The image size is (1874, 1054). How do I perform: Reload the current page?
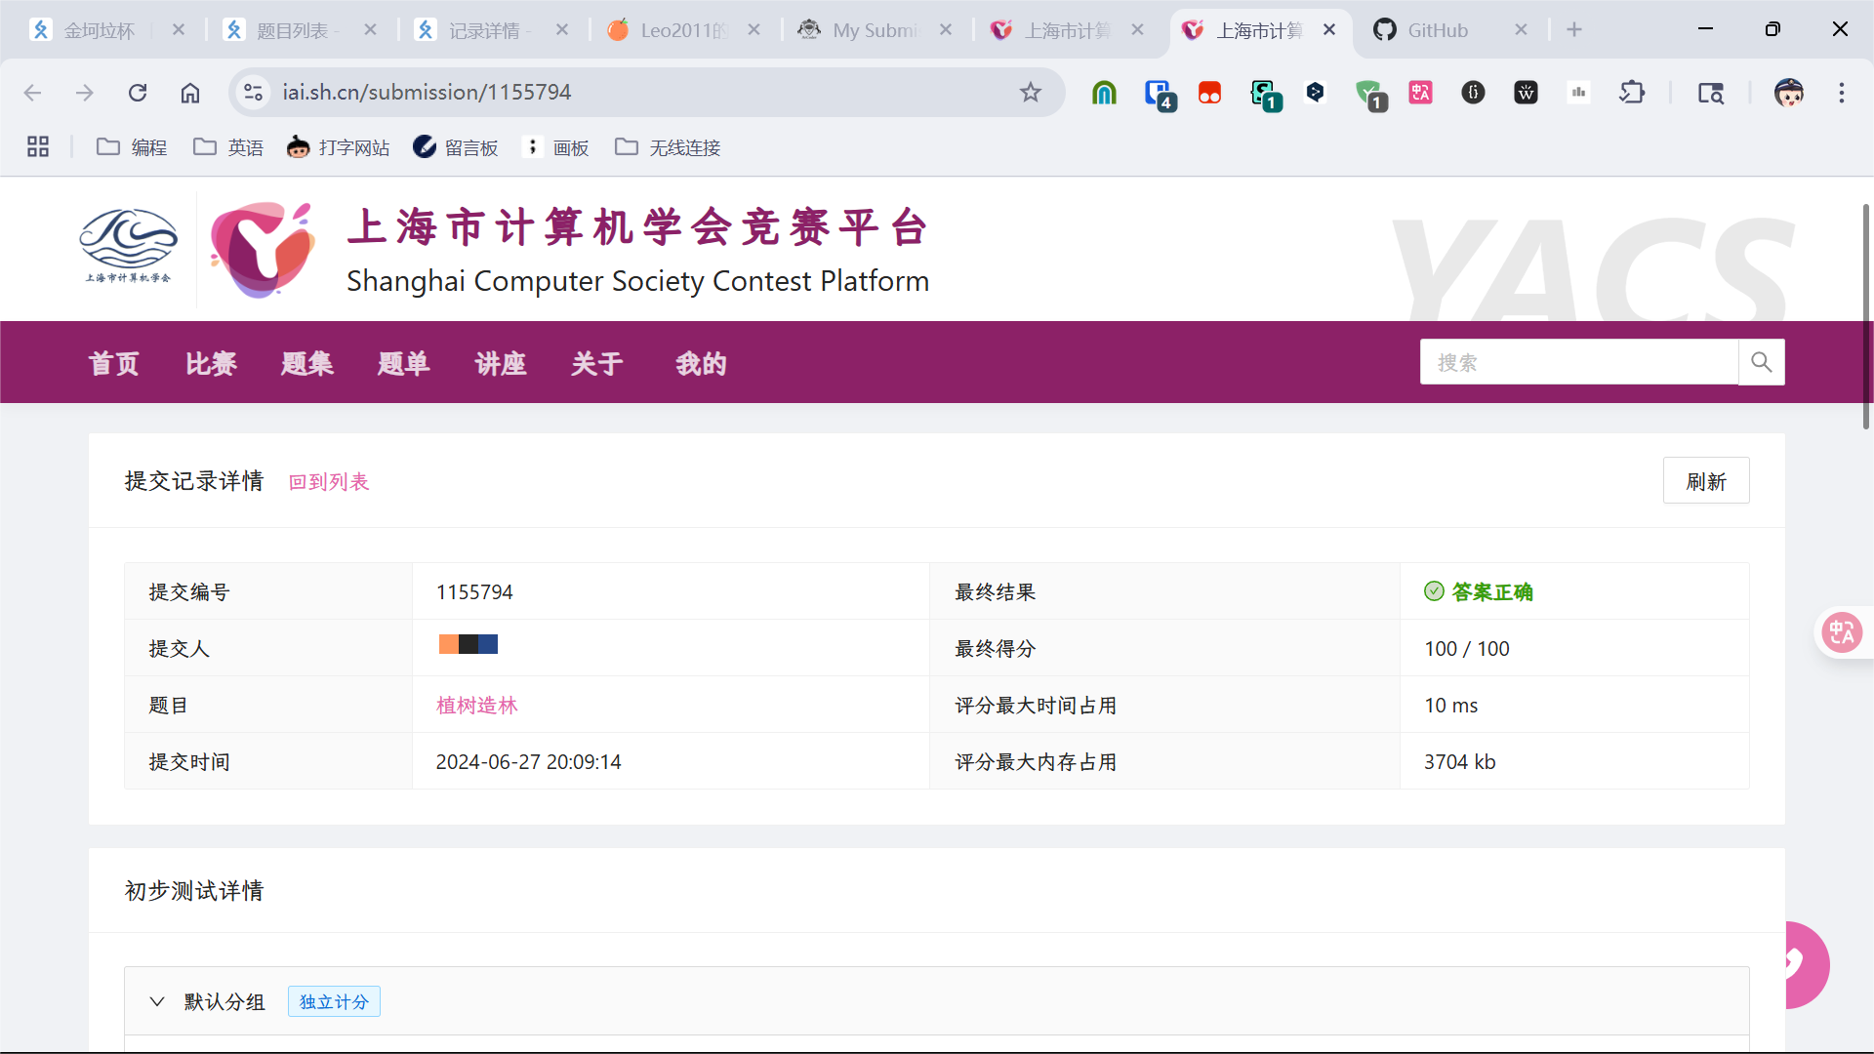point(138,93)
